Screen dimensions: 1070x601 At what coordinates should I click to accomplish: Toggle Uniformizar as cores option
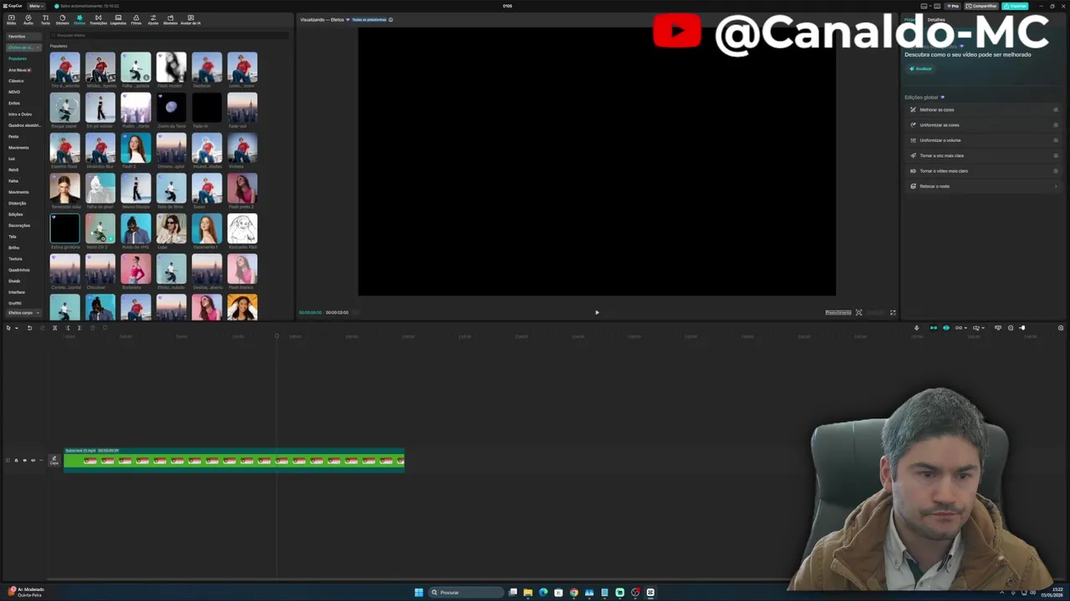(1056, 125)
